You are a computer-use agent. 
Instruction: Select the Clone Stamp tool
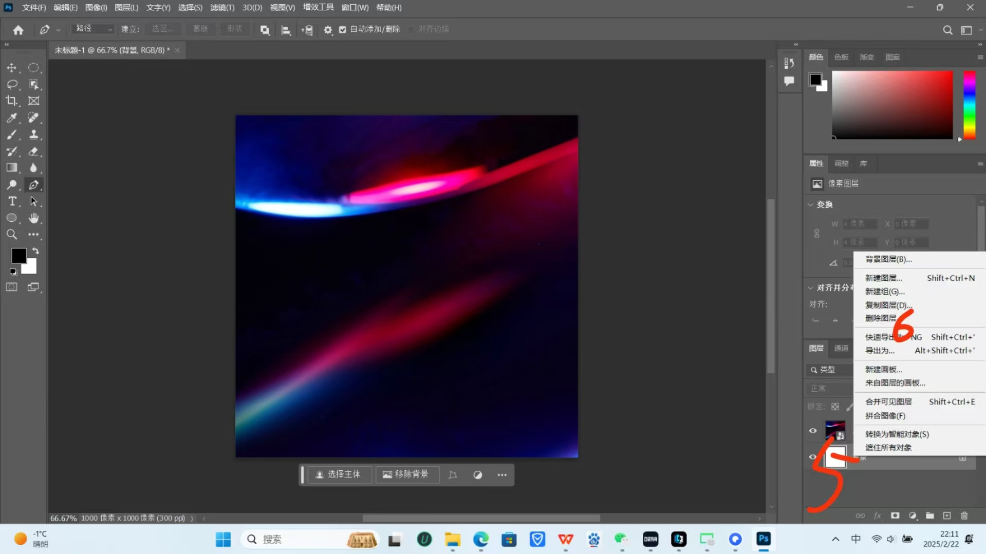click(x=33, y=135)
